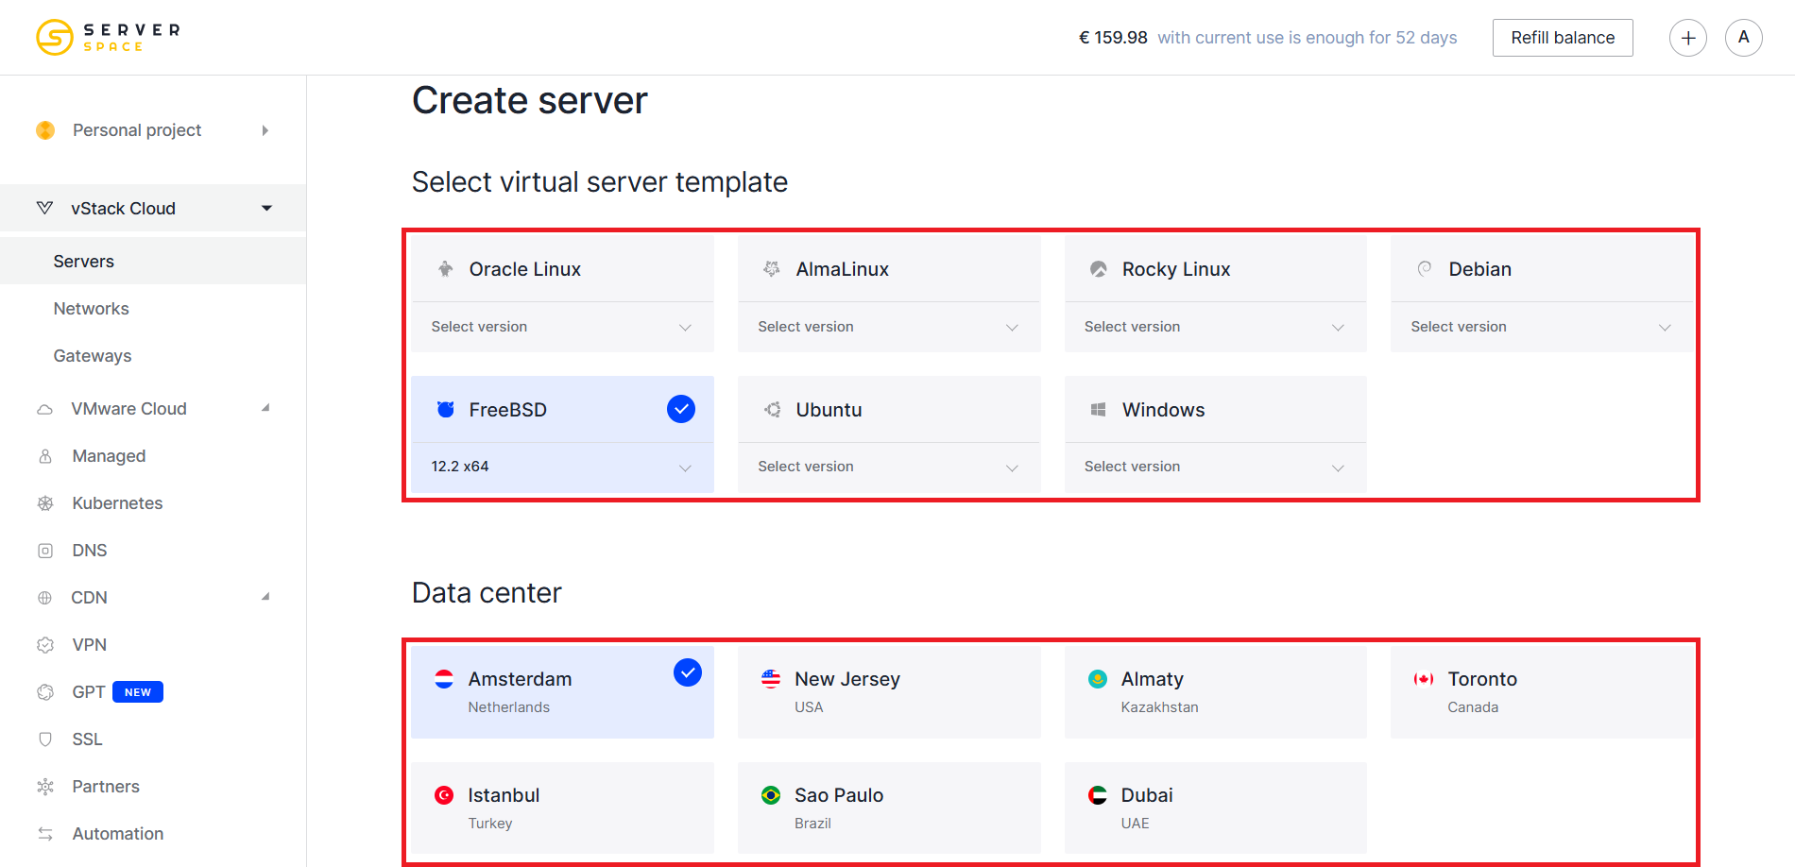Click the Windows logo icon
The width and height of the screenshot is (1795, 867).
1099,410
